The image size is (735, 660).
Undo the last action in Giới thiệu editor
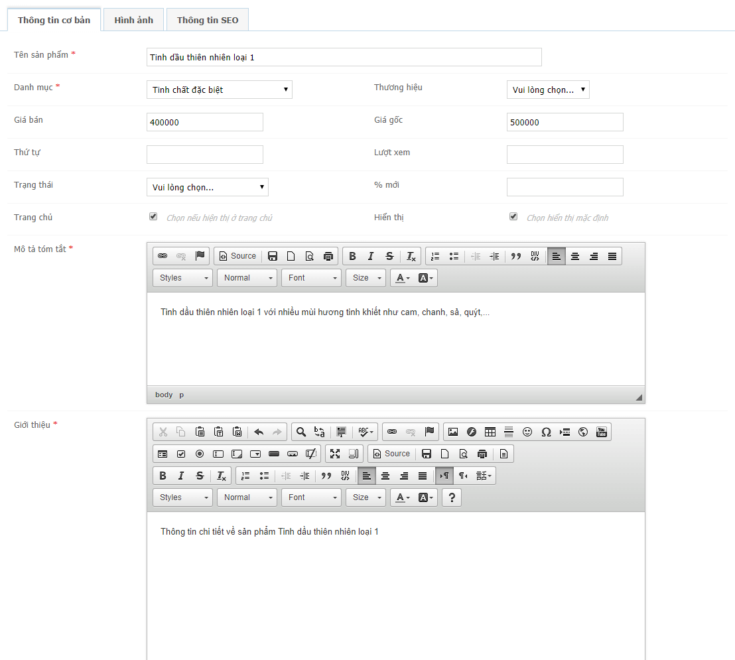[259, 432]
